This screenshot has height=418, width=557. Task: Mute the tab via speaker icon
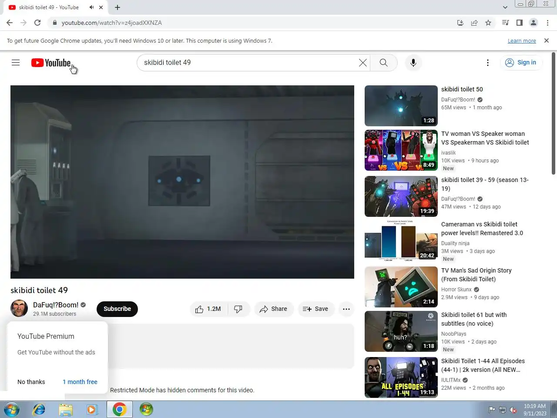(x=91, y=7)
